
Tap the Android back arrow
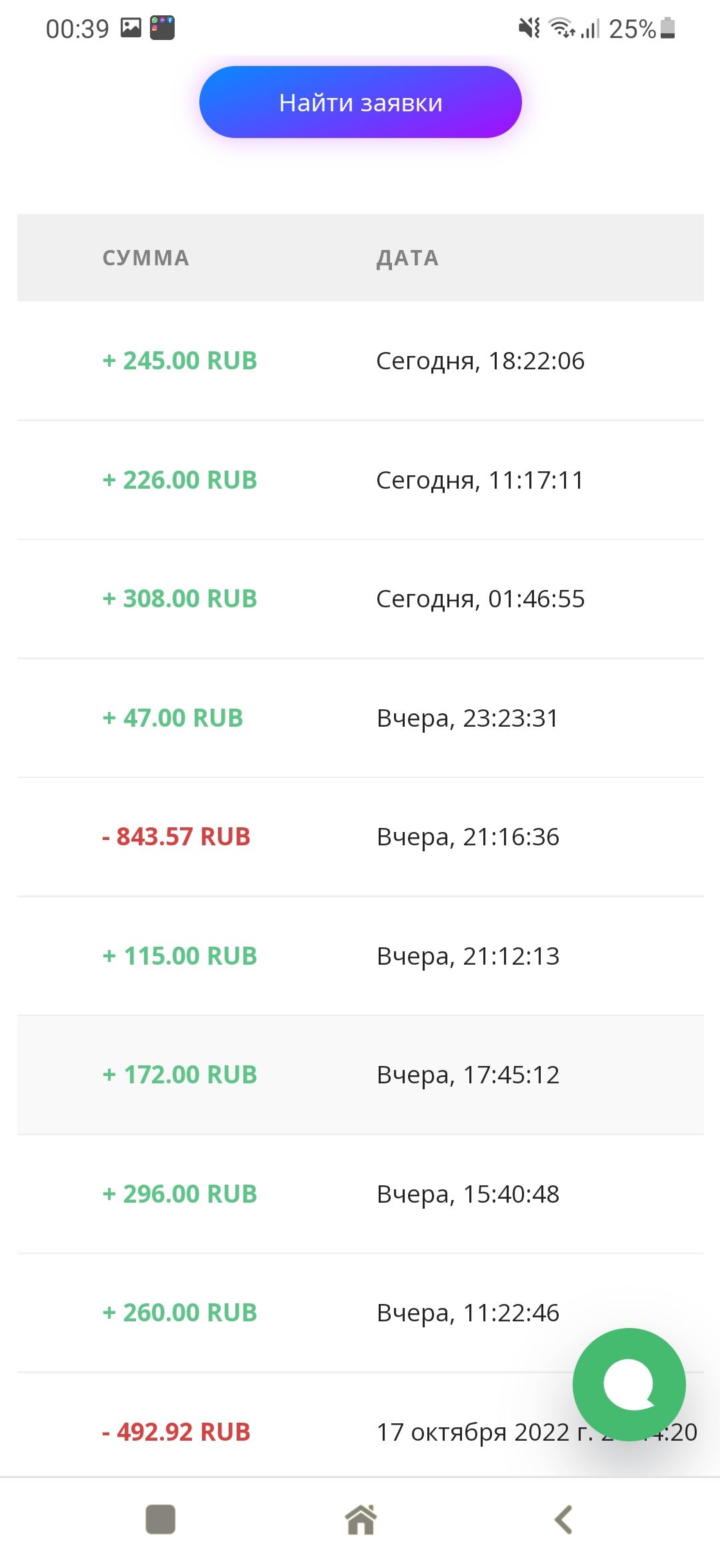click(563, 1519)
